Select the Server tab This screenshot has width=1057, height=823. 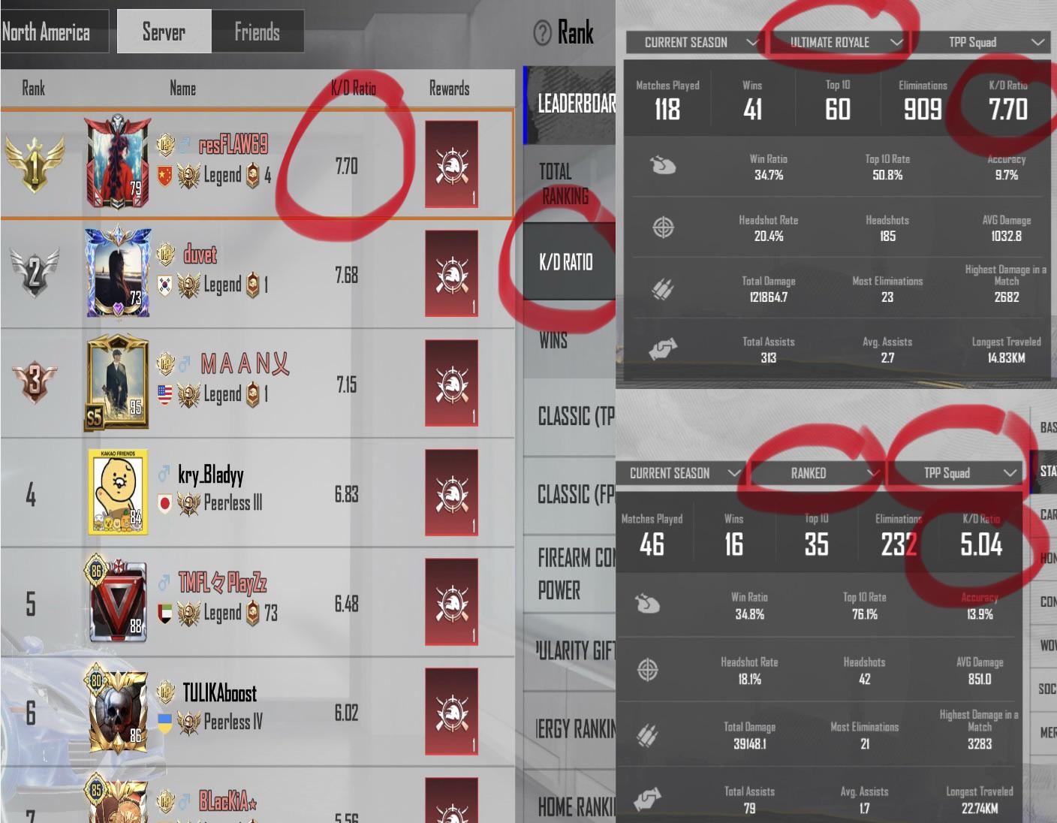164,32
